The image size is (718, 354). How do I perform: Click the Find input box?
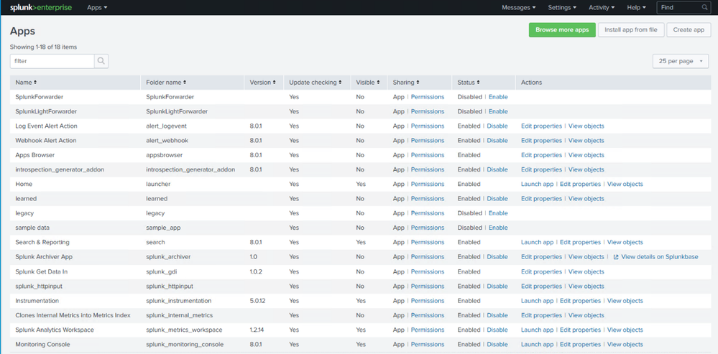tap(678, 7)
